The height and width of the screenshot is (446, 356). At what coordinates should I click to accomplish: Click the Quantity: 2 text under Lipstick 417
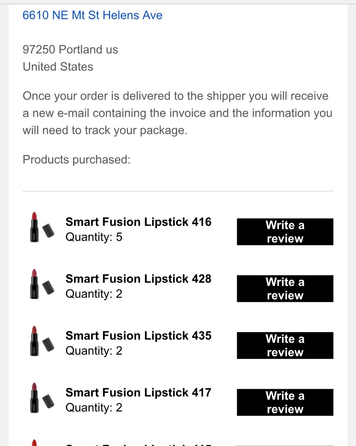(x=94, y=408)
